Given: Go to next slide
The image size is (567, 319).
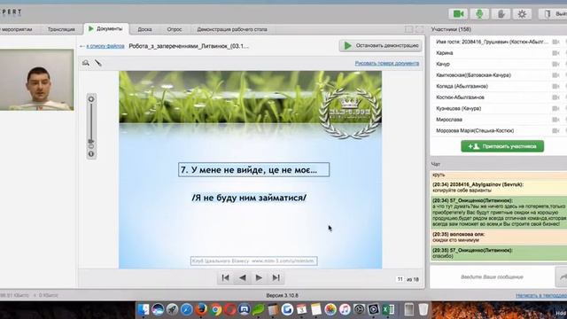Looking at the screenshot, I should tap(259, 277).
